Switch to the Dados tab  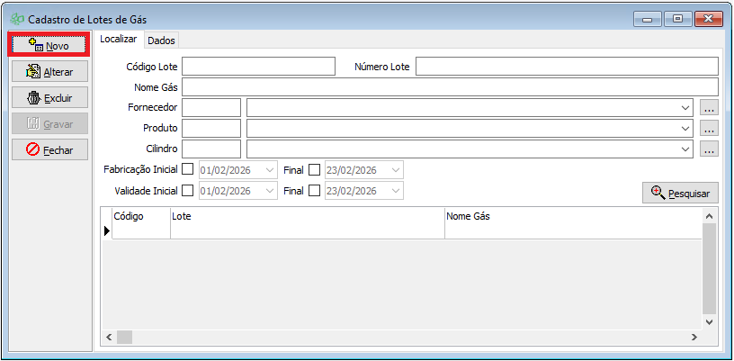162,41
